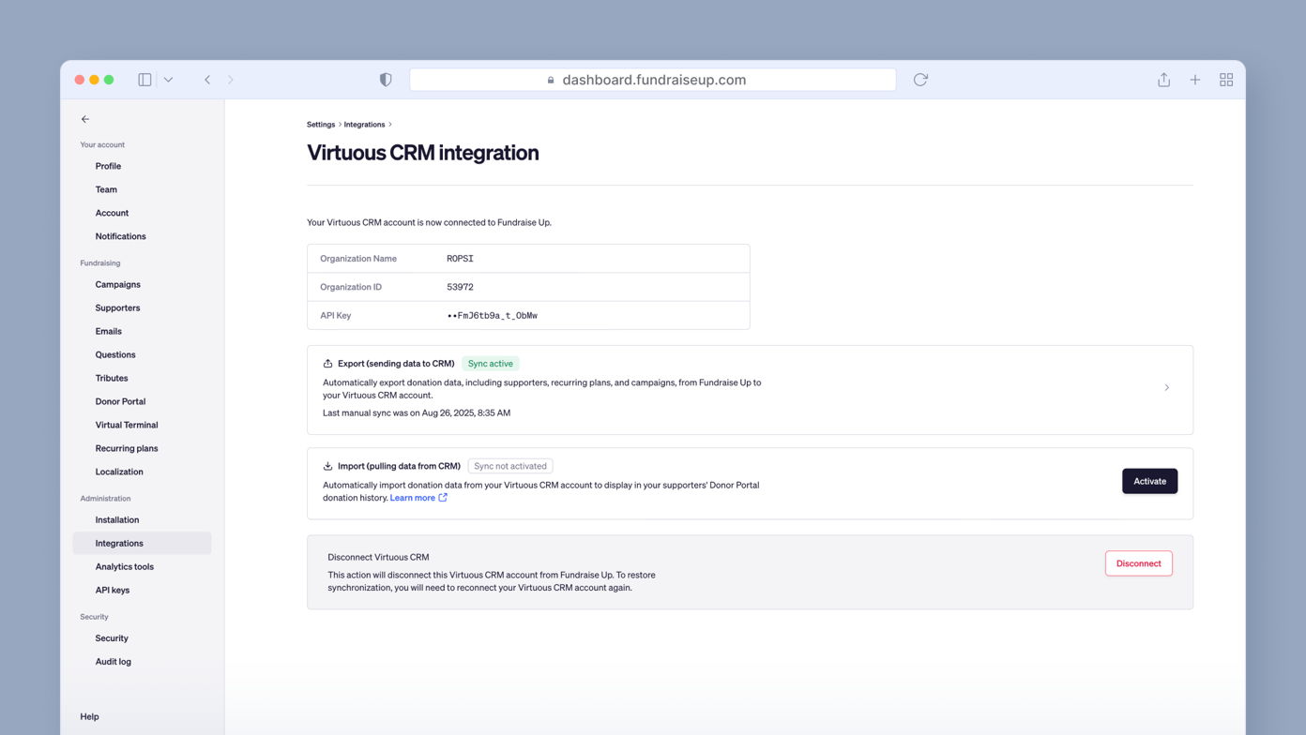Open Learn more via its external link icon

(443, 498)
